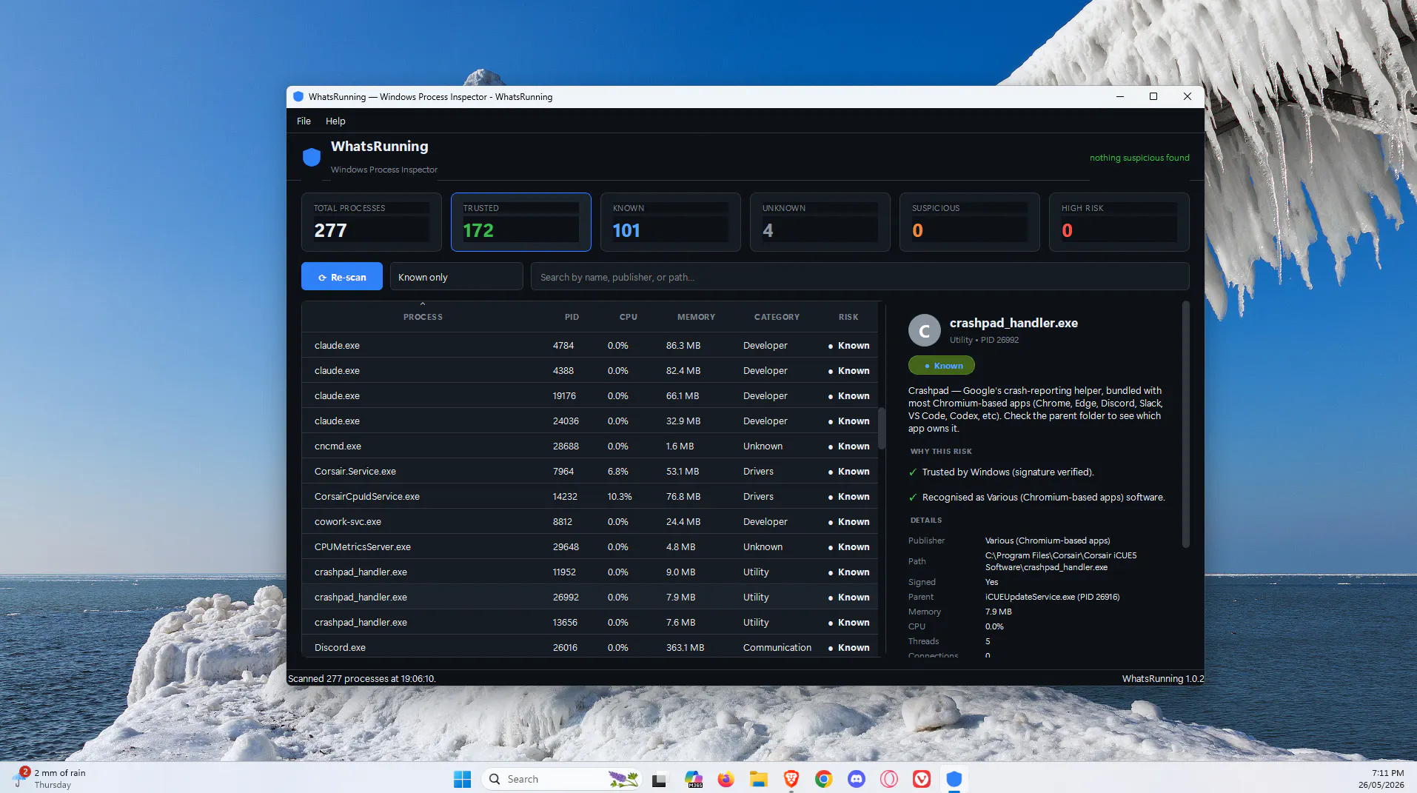
Task: Open File Explorer from the taskbar
Action: pos(758,779)
